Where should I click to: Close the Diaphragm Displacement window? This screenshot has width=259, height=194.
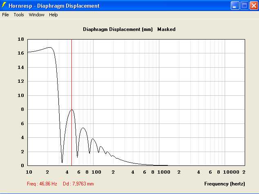pos(253,6)
